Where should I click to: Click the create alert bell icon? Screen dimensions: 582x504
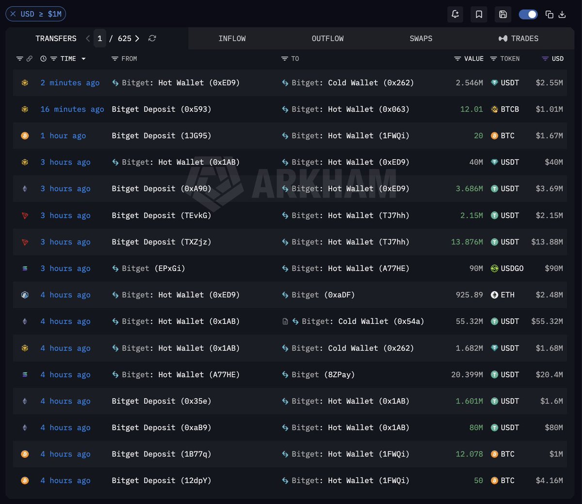455,14
